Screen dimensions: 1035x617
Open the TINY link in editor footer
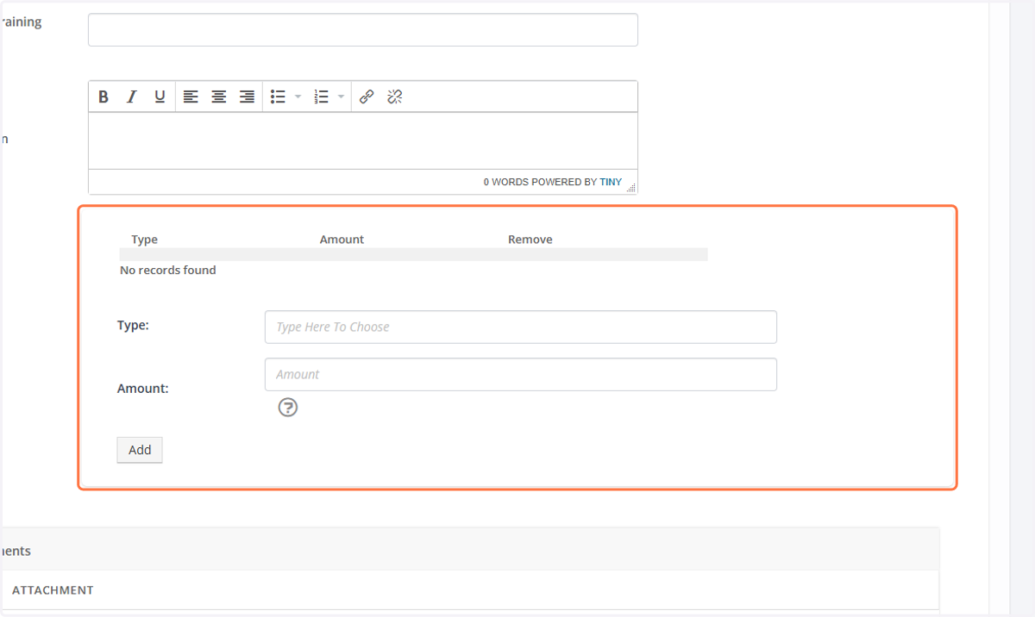point(611,182)
